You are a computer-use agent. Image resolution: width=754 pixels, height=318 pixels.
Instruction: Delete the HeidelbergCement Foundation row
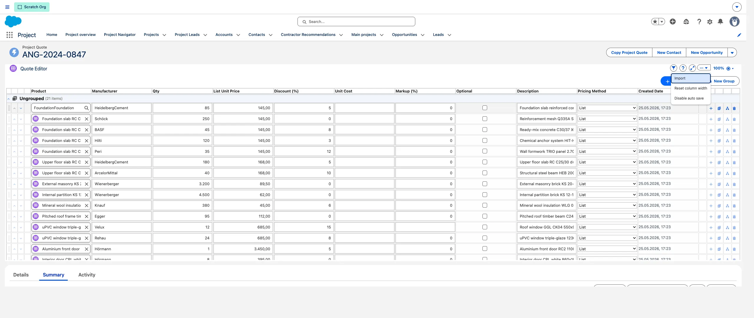pos(734,108)
